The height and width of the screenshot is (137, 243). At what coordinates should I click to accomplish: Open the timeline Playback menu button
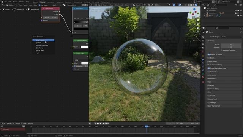click(10, 123)
